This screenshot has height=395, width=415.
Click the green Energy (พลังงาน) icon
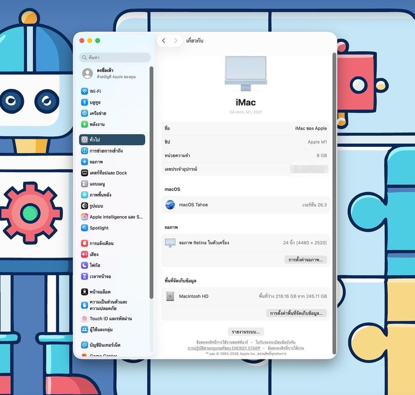tap(85, 124)
